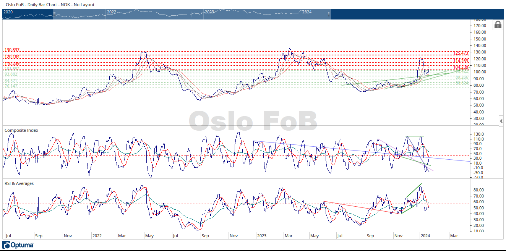This screenshot has width=506, height=251.
Task: Click the 125.473 level label on the right
Action: click(461, 53)
